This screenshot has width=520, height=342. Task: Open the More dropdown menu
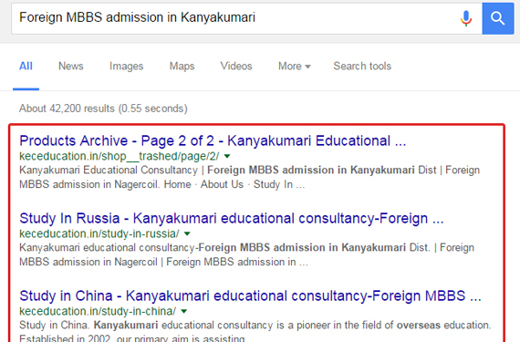294,66
